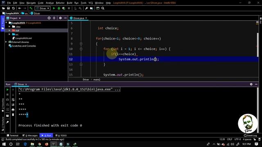Rerun Driver from Run panel play icon
Image resolution: width=262 pixels, height=147 pixels.
click(x=7, y=90)
